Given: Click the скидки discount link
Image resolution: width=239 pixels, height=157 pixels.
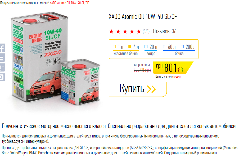Looking at the screenshot, I should click(176, 77).
